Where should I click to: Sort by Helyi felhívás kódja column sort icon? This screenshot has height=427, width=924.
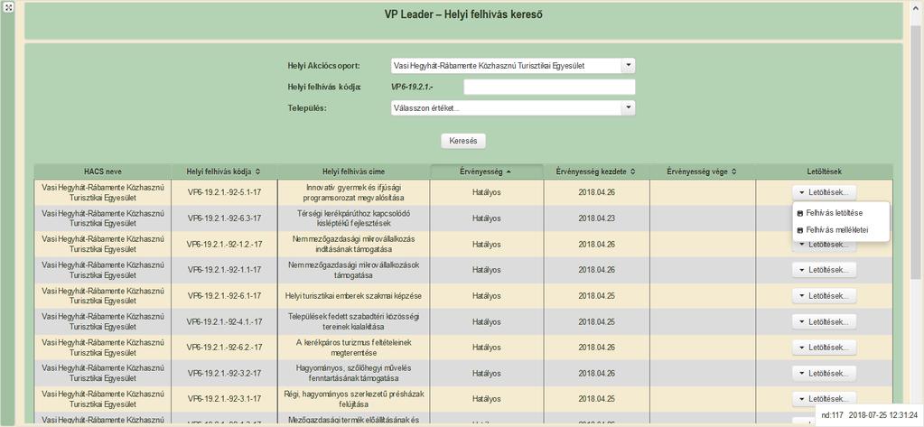click(x=257, y=172)
